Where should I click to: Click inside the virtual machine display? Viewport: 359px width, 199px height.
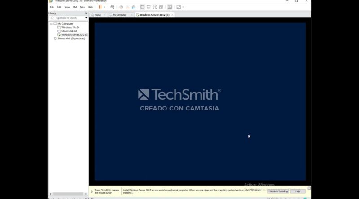coord(200,102)
